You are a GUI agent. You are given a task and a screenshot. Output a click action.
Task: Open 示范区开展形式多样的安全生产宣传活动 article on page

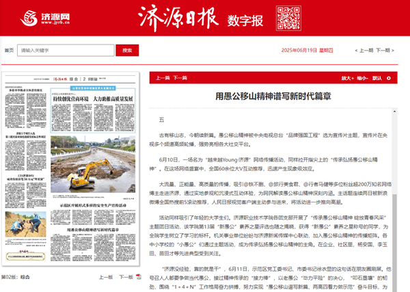click(x=93, y=213)
